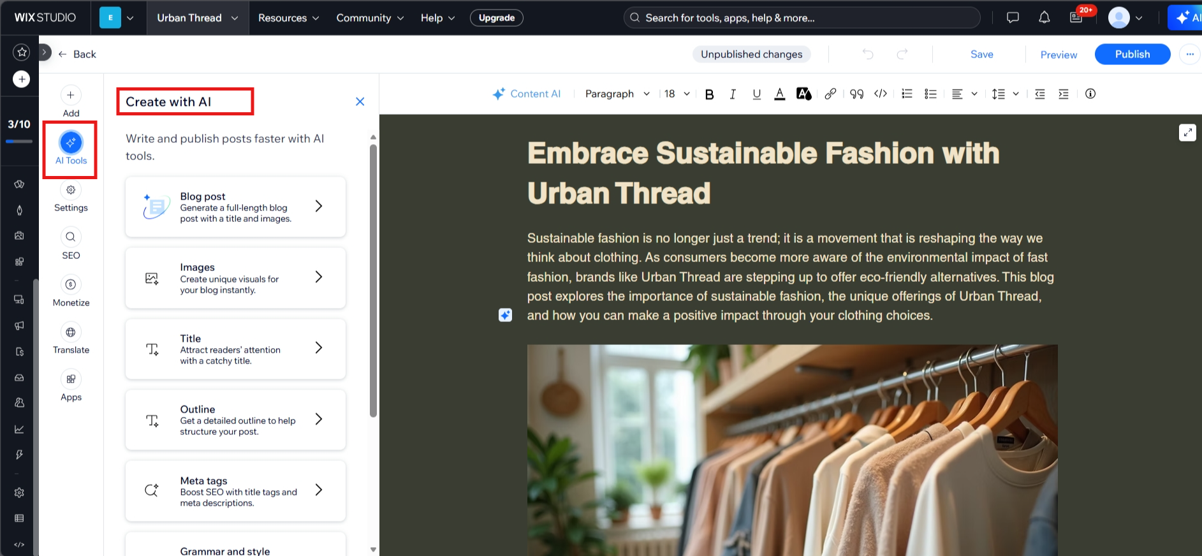This screenshot has height=556, width=1202.
Task: Open the code developer tools icon in left rail
Action: pyautogui.click(x=19, y=545)
